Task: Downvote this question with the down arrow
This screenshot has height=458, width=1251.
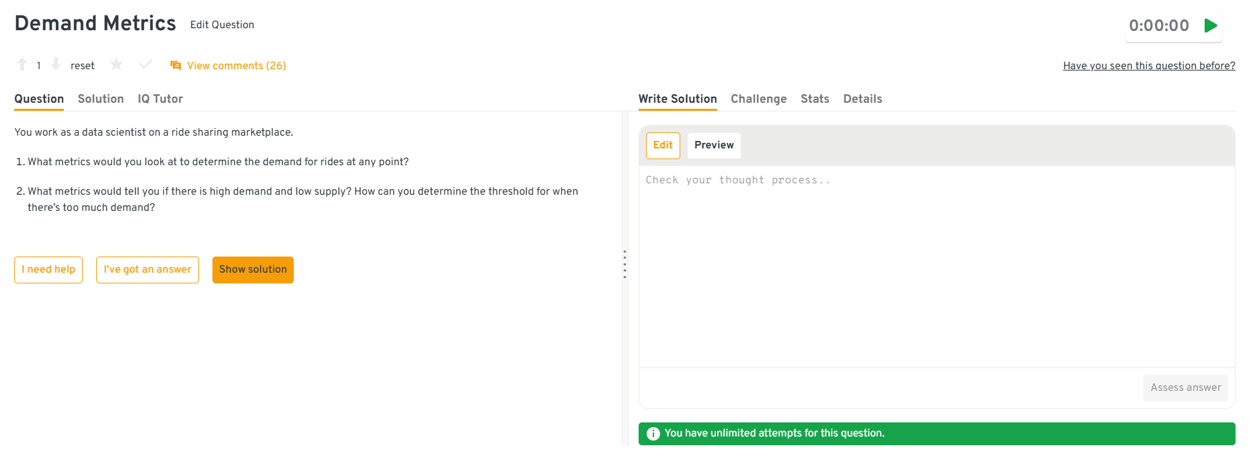Action: 56,64
